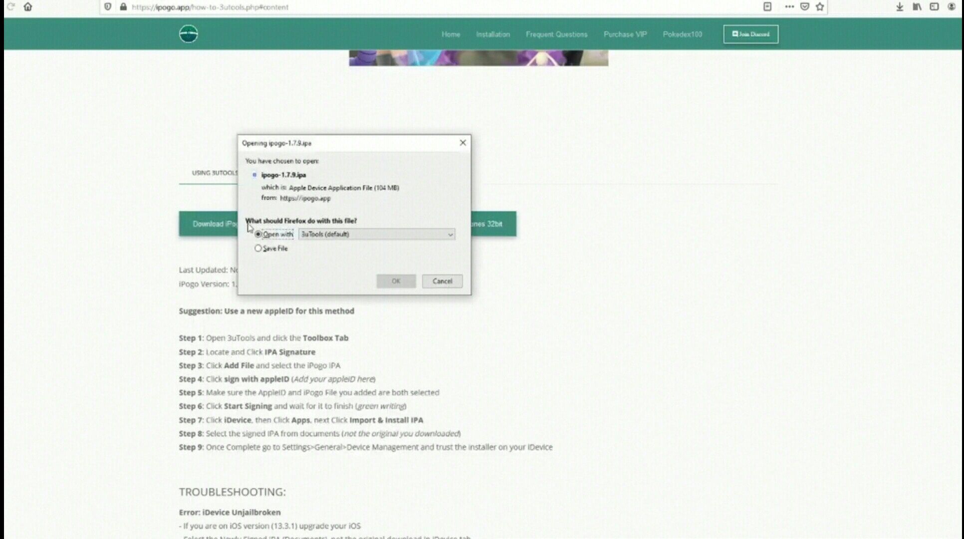Show sidebars icon in toolbar
The height and width of the screenshot is (539, 964).
point(934,7)
